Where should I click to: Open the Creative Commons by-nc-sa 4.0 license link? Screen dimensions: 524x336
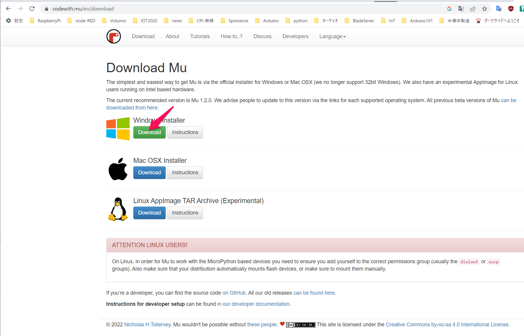[447, 325]
